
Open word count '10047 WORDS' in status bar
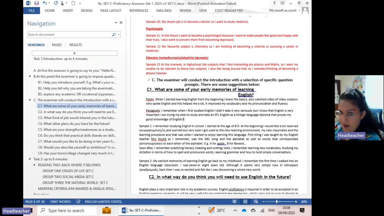pos(60,202)
